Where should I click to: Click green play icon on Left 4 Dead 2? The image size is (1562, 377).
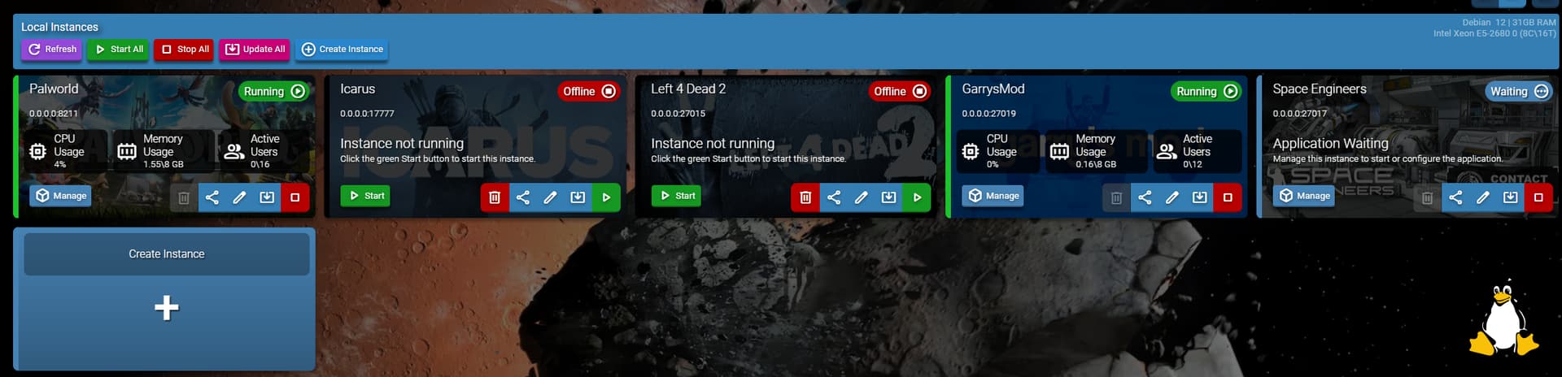coord(917,197)
